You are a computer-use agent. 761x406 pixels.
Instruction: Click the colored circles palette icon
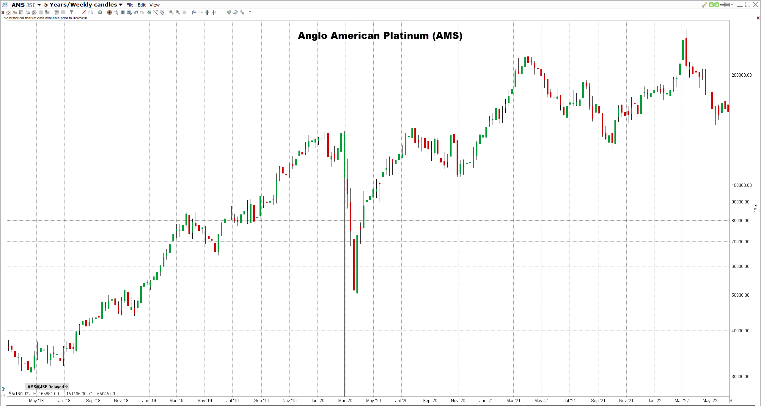(x=229, y=12)
